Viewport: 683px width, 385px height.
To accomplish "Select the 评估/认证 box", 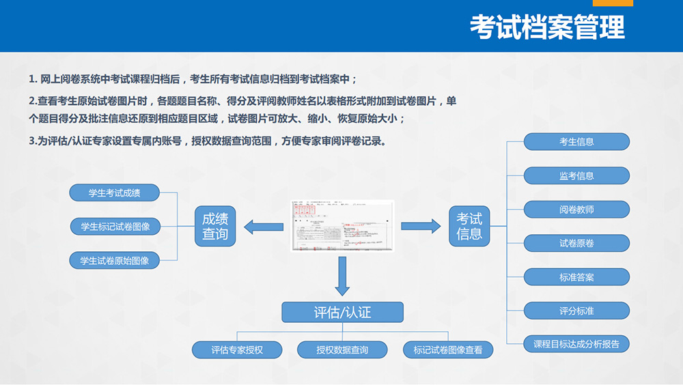I will 342,313.
